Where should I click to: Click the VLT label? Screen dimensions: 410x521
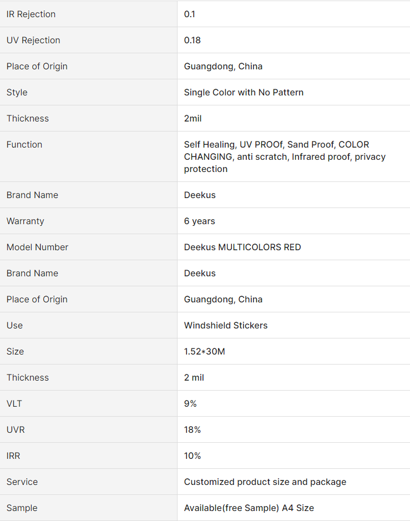pyautogui.click(x=14, y=404)
